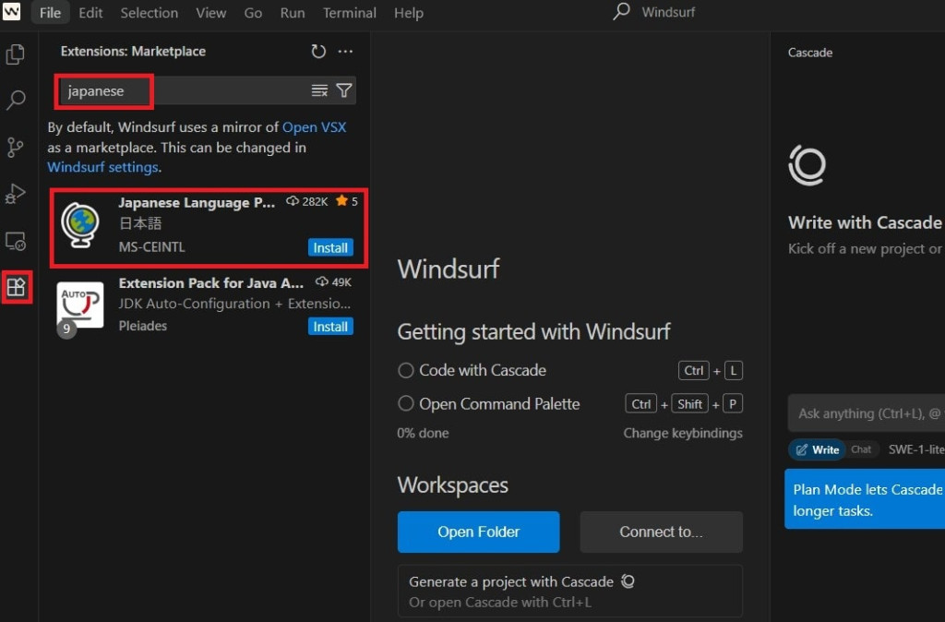The width and height of the screenshot is (945, 622).
Task: Open the View menu
Action: pos(211,13)
